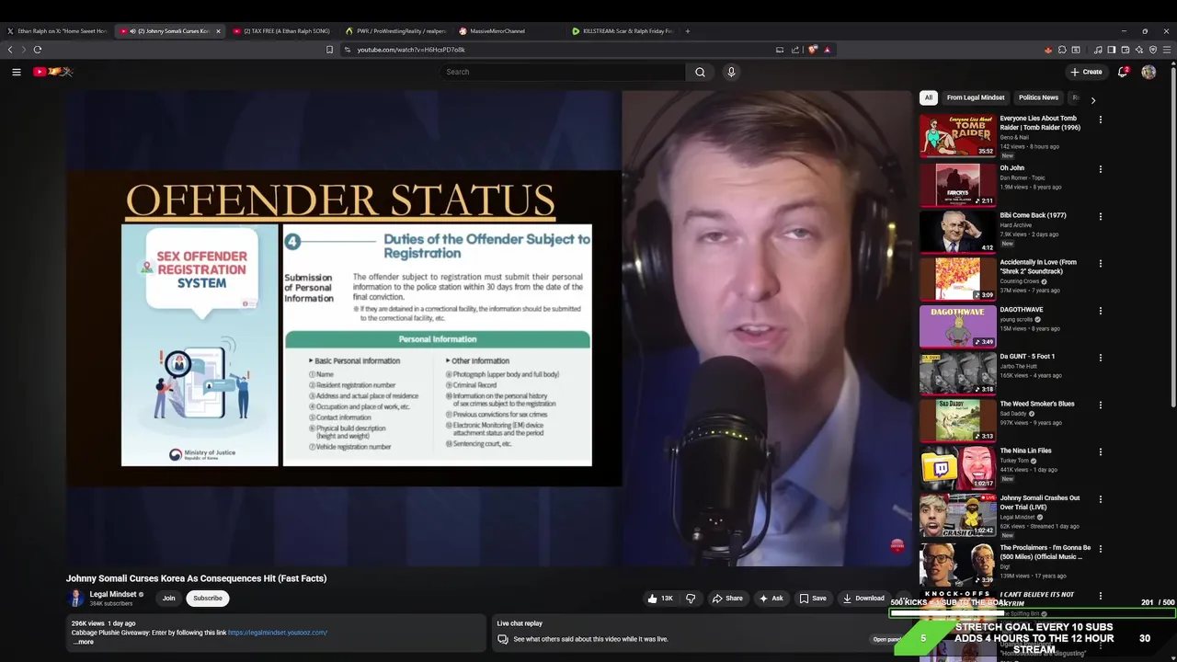Open the browser sidebar panel icon

click(1111, 50)
